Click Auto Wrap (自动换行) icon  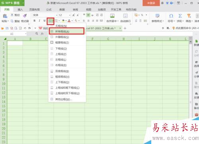coord(125,16)
